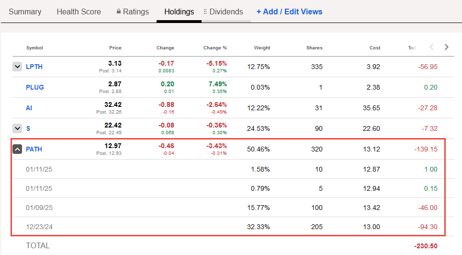Expand the LPTH lots row
The width and height of the screenshot is (462, 255).
[x=17, y=67]
